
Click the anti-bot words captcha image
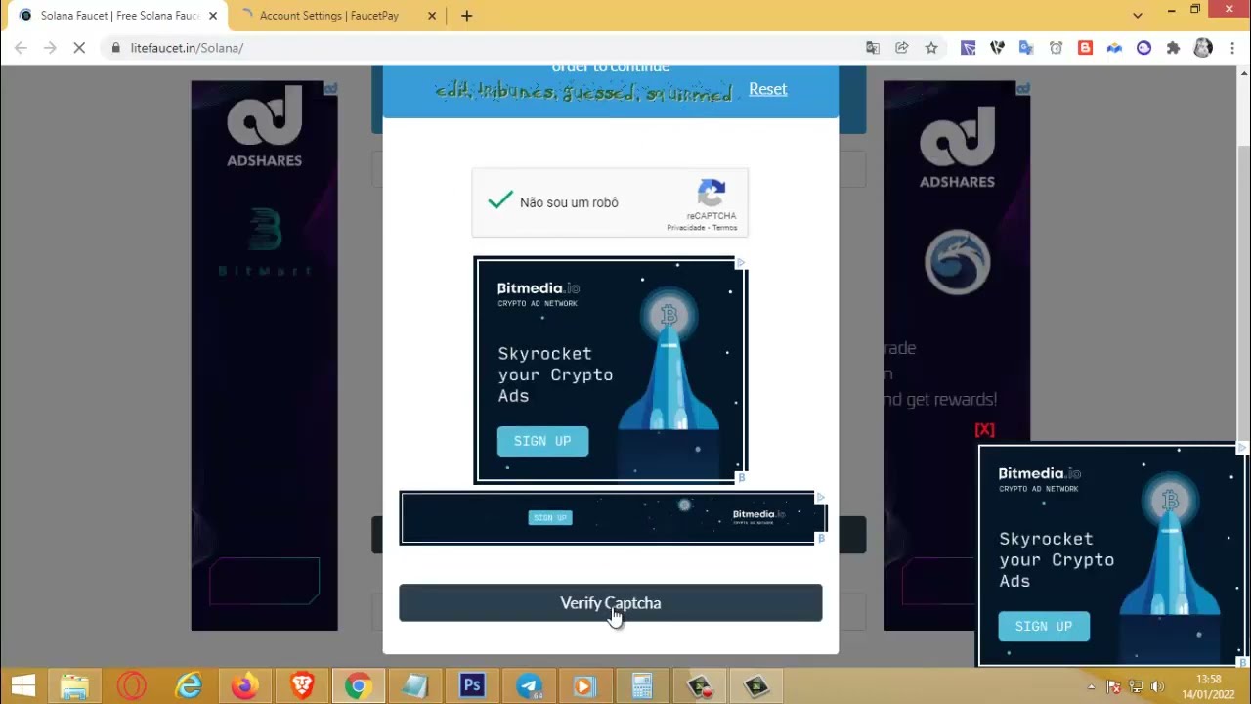(x=583, y=91)
